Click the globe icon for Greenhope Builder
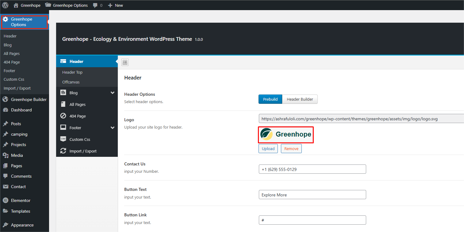Viewport: 464px width, 232px height. click(x=6, y=99)
